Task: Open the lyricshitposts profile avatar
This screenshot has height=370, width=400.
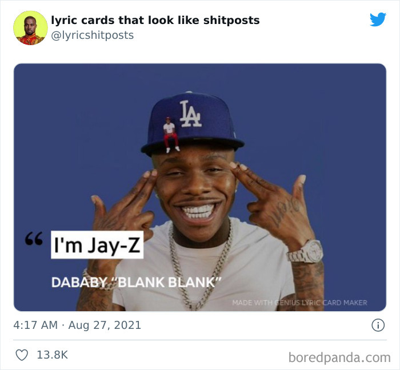Action: [30, 28]
